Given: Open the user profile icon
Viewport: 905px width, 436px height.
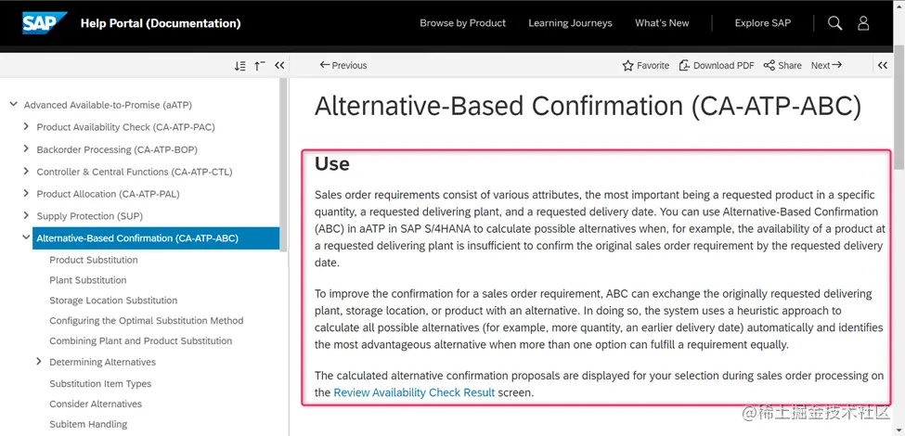Looking at the screenshot, I should (x=863, y=23).
